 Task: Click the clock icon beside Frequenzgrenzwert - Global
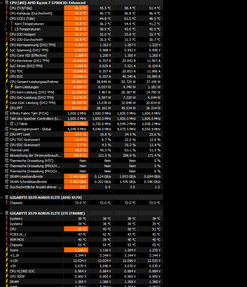pos(7,129)
